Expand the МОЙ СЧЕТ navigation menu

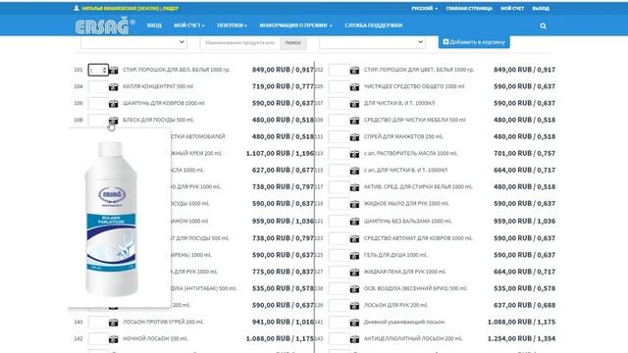(189, 25)
